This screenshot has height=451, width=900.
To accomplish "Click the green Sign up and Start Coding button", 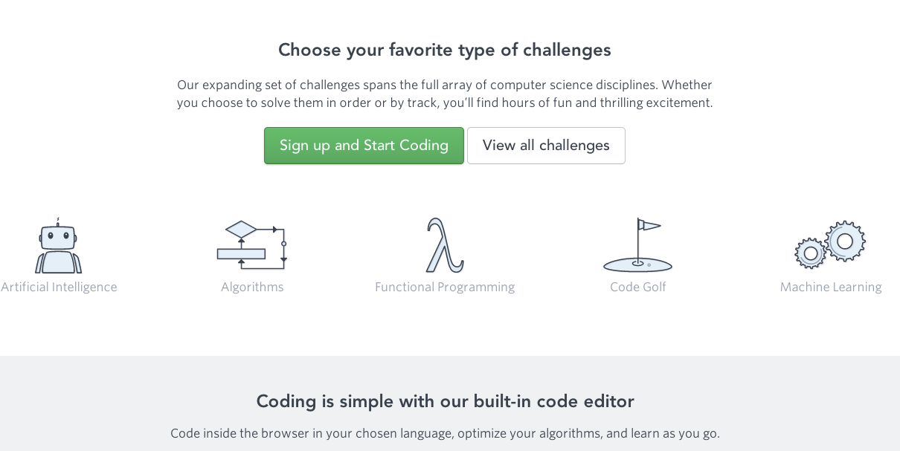I will 364,146.
